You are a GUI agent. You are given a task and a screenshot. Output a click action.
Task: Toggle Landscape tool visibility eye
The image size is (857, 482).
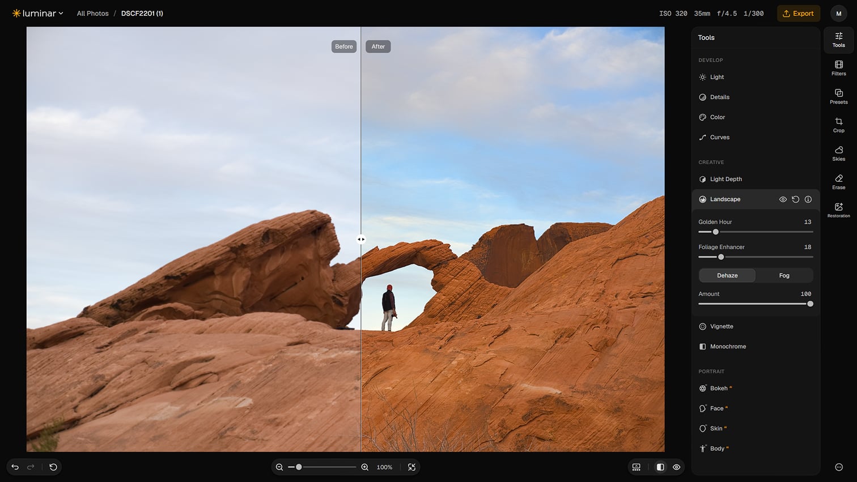click(x=783, y=199)
